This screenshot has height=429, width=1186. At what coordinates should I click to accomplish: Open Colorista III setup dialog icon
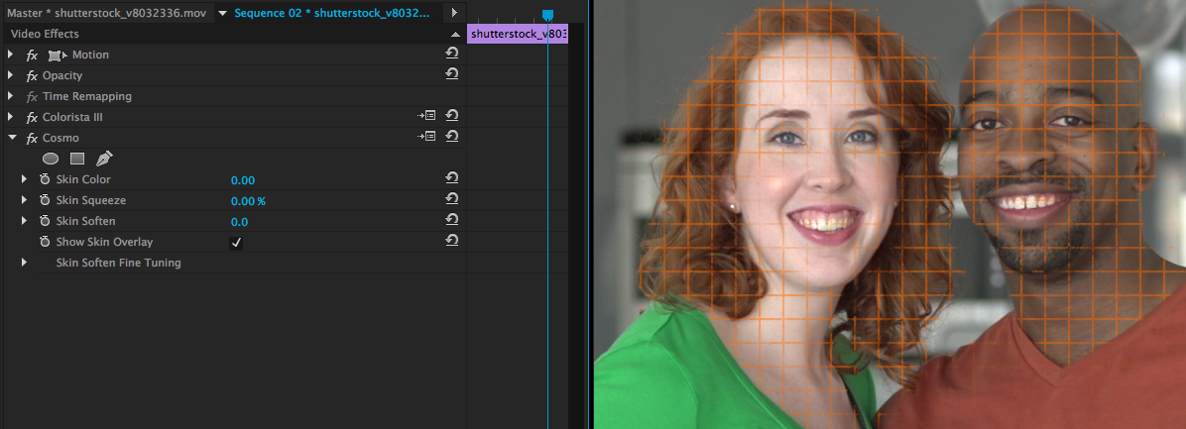tap(426, 116)
